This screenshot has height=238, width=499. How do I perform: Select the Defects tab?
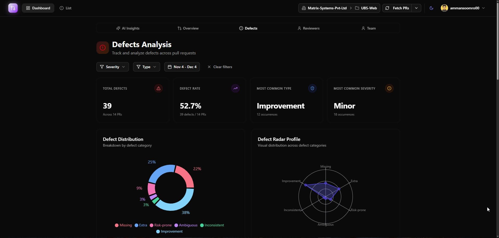(248, 28)
